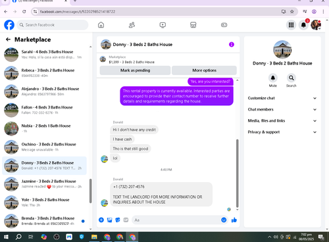Click Donald's avatar next to phone message

coord(104,203)
